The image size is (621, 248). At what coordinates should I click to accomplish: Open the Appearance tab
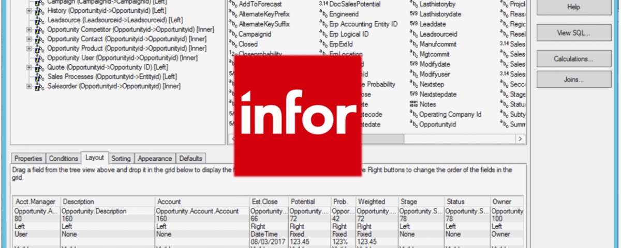(x=155, y=159)
